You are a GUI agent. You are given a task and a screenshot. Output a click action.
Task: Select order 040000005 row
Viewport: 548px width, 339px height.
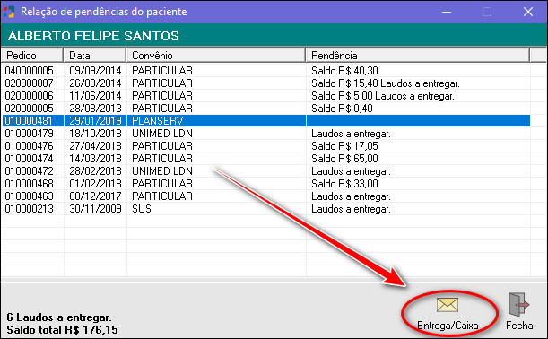(265, 71)
